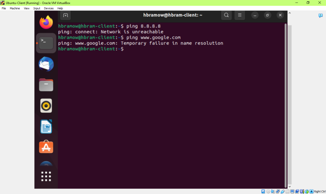This screenshot has width=326, height=194.
Task: Open the terminal hamburger menu
Action: tap(239, 15)
